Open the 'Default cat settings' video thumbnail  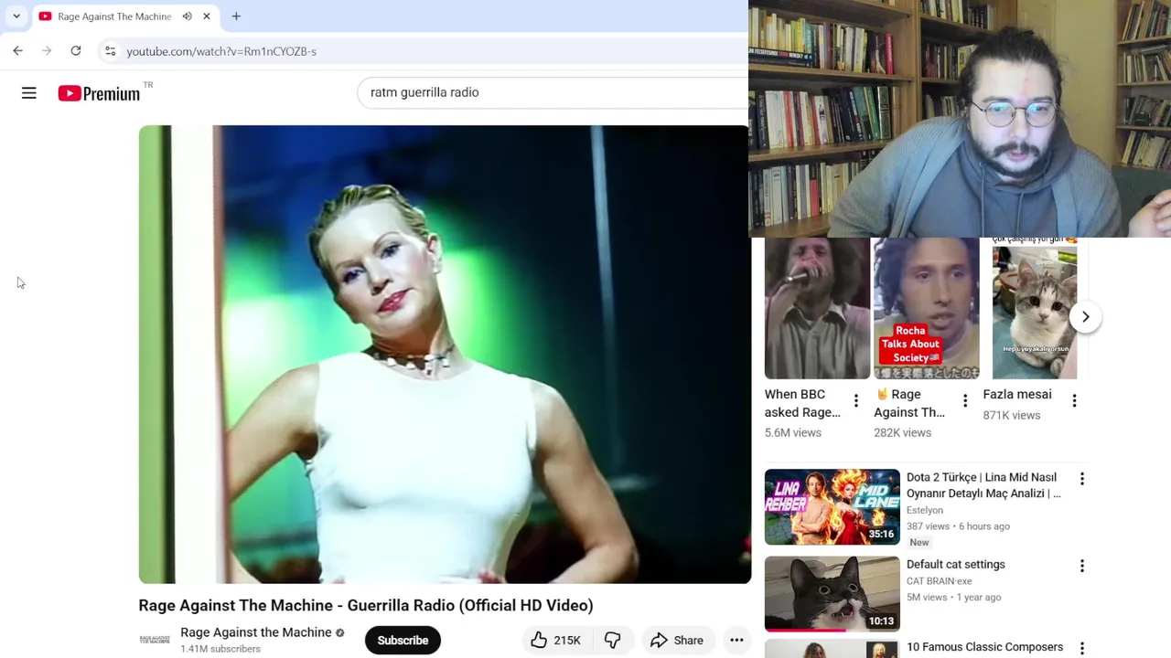coord(833,594)
